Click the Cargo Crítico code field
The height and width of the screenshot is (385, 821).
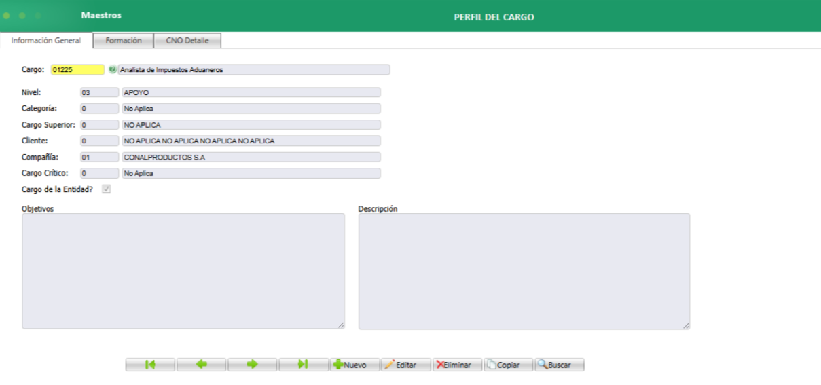coord(99,173)
